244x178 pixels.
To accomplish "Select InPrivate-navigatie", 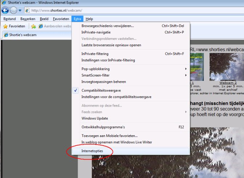I will click(131, 32).
